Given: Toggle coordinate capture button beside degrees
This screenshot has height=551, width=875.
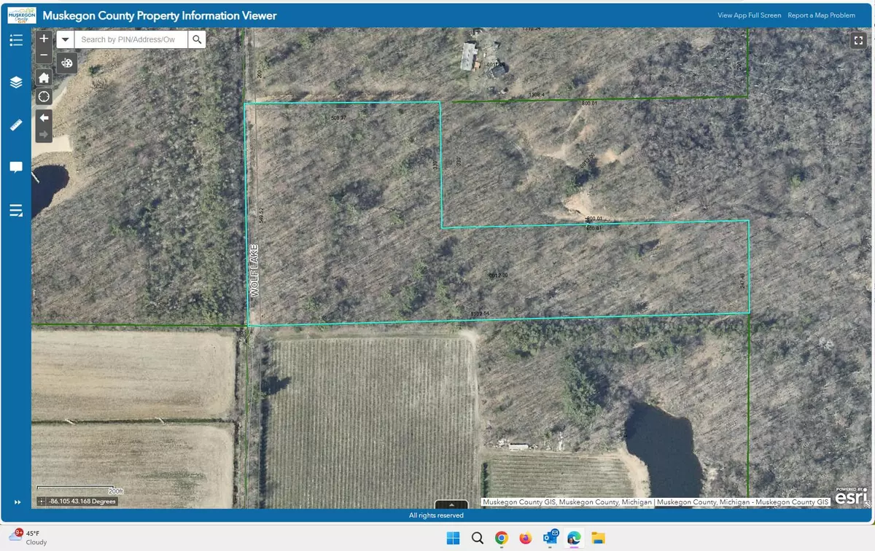Looking at the screenshot, I should (42, 501).
